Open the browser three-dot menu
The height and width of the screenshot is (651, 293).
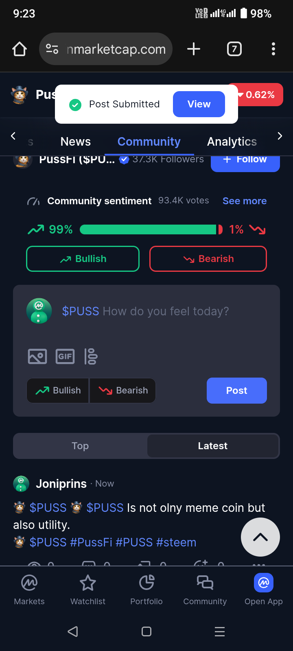point(273,49)
